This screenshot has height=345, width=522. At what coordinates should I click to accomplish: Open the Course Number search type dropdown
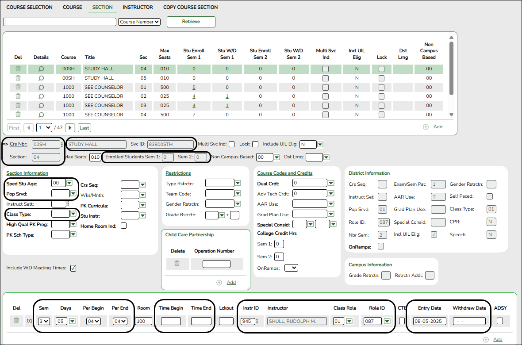[139, 22]
